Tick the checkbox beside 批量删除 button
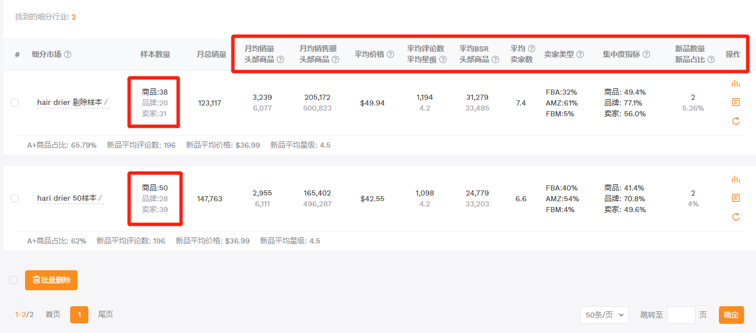Viewport: 756px width, 333px height. [x=13, y=280]
